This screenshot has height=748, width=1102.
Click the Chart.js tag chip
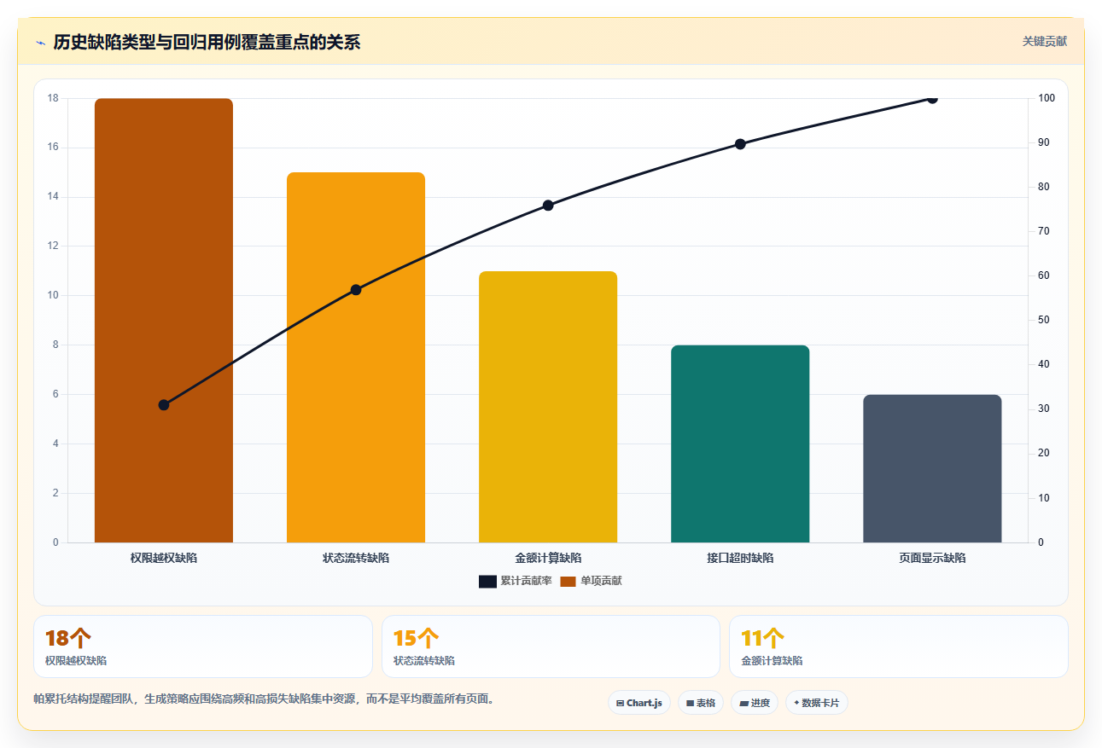pyautogui.click(x=639, y=703)
